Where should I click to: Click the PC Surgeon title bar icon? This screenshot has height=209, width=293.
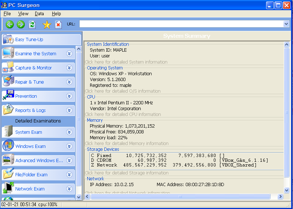(x=4, y=5)
